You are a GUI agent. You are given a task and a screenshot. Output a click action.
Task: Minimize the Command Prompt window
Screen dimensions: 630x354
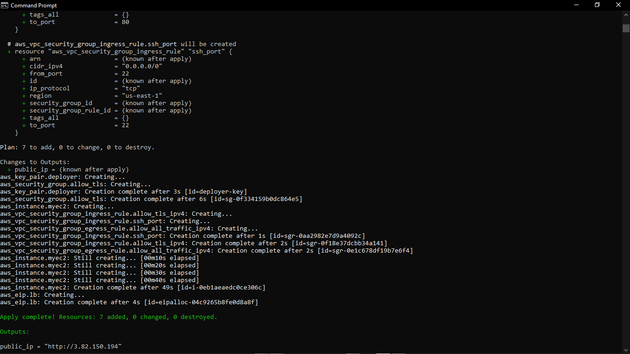576,5
